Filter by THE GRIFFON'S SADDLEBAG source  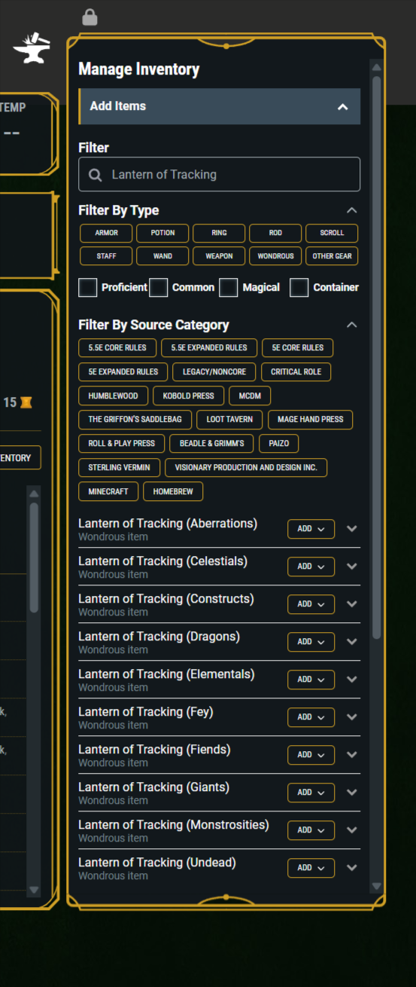coord(135,420)
